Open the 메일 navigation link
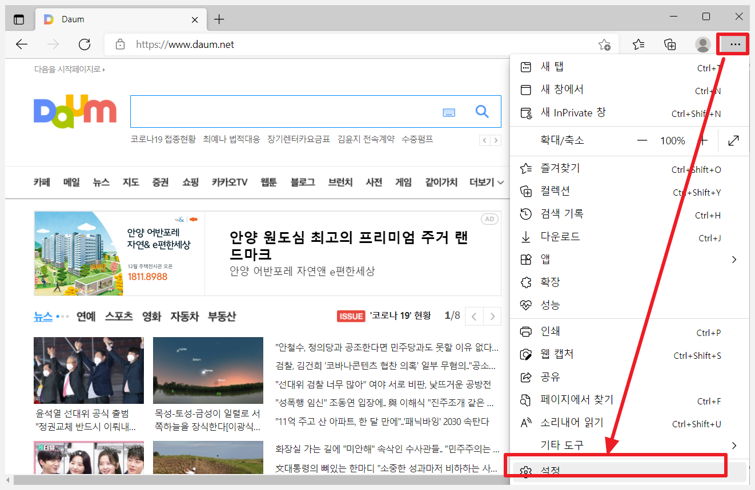 pos(71,183)
